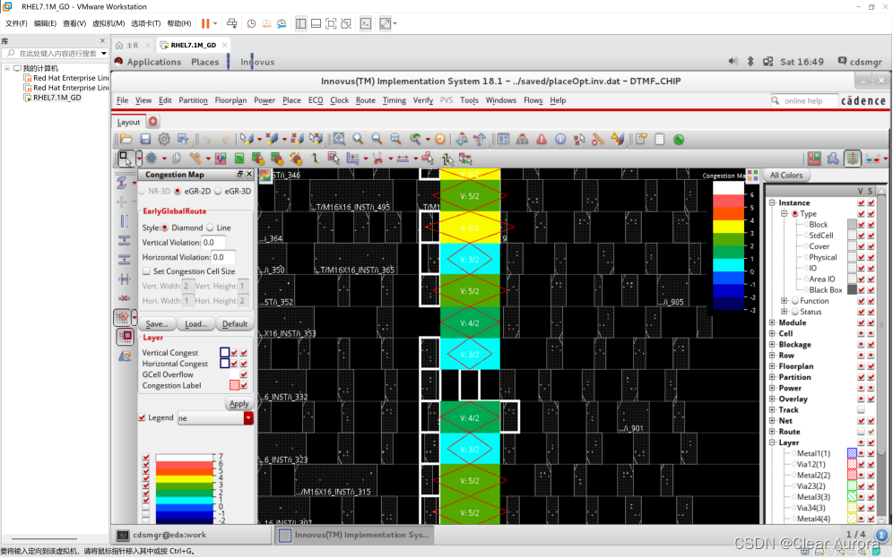Click the Vertical Violation input field
Viewport: 893px width, 558px height.
[x=213, y=243]
